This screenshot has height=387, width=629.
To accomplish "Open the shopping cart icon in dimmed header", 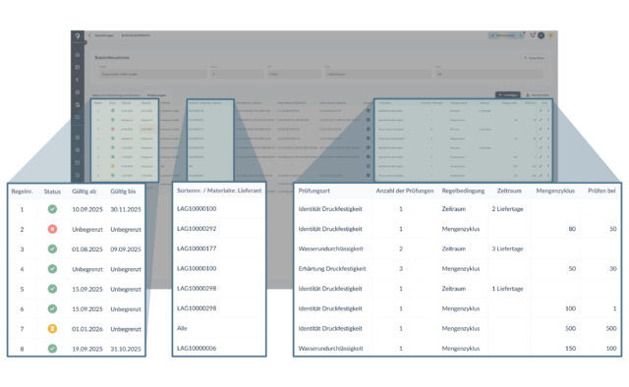I will pos(533,35).
